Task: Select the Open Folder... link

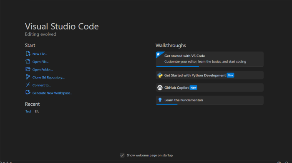Action: point(43,69)
